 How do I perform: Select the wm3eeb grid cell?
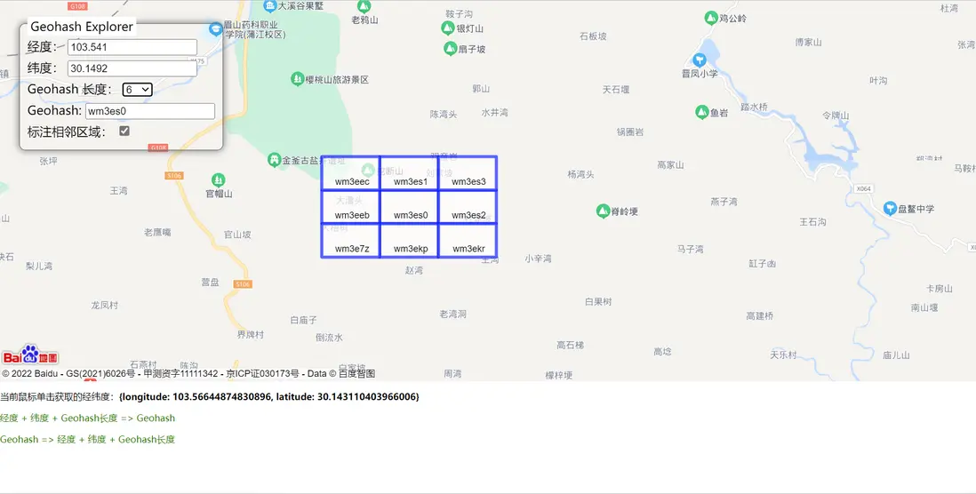[351, 206]
